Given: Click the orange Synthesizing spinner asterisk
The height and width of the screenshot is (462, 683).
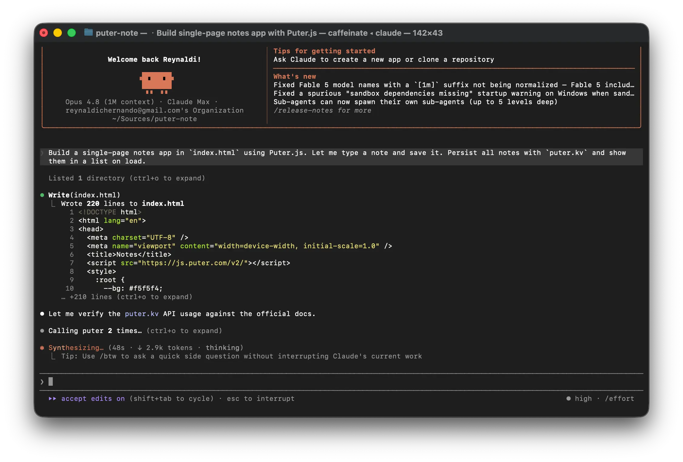Looking at the screenshot, I should (x=42, y=348).
